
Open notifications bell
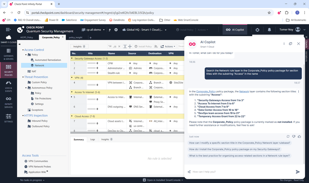(269, 30)
